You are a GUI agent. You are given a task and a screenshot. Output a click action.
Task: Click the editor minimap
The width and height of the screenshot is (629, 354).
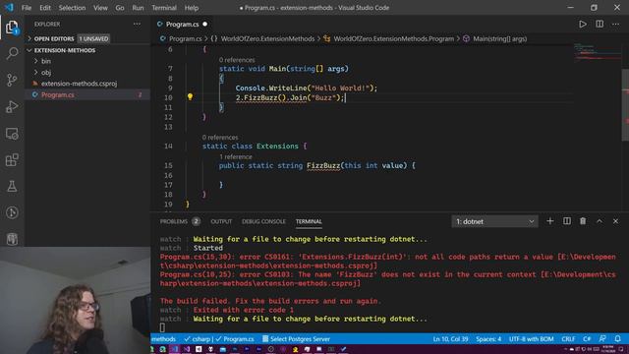point(597,52)
